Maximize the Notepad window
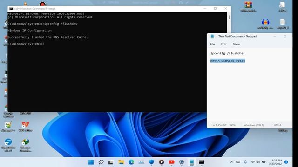 285,36
